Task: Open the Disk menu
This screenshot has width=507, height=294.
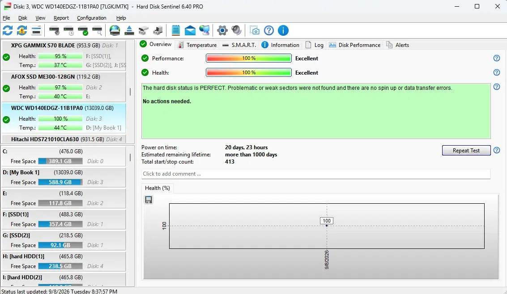Action: [x=23, y=18]
